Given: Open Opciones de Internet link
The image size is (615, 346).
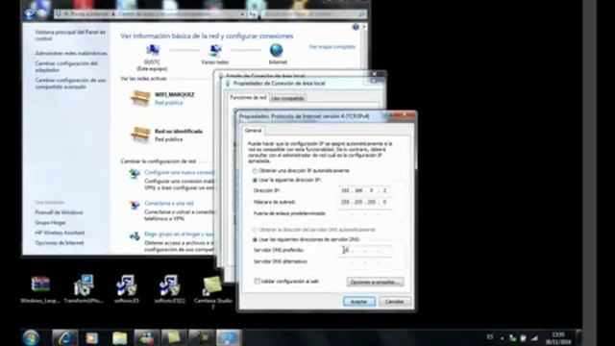Looking at the screenshot, I should [x=60, y=243].
